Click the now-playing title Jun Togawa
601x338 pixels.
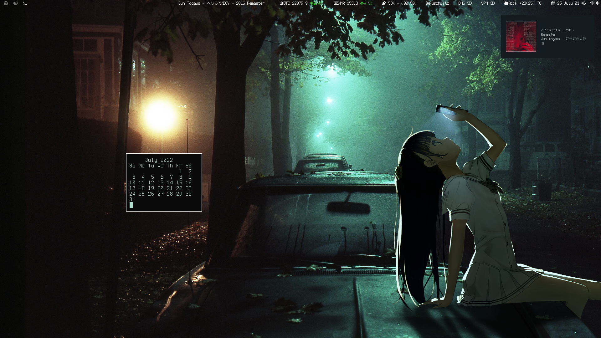click(221, 3)
